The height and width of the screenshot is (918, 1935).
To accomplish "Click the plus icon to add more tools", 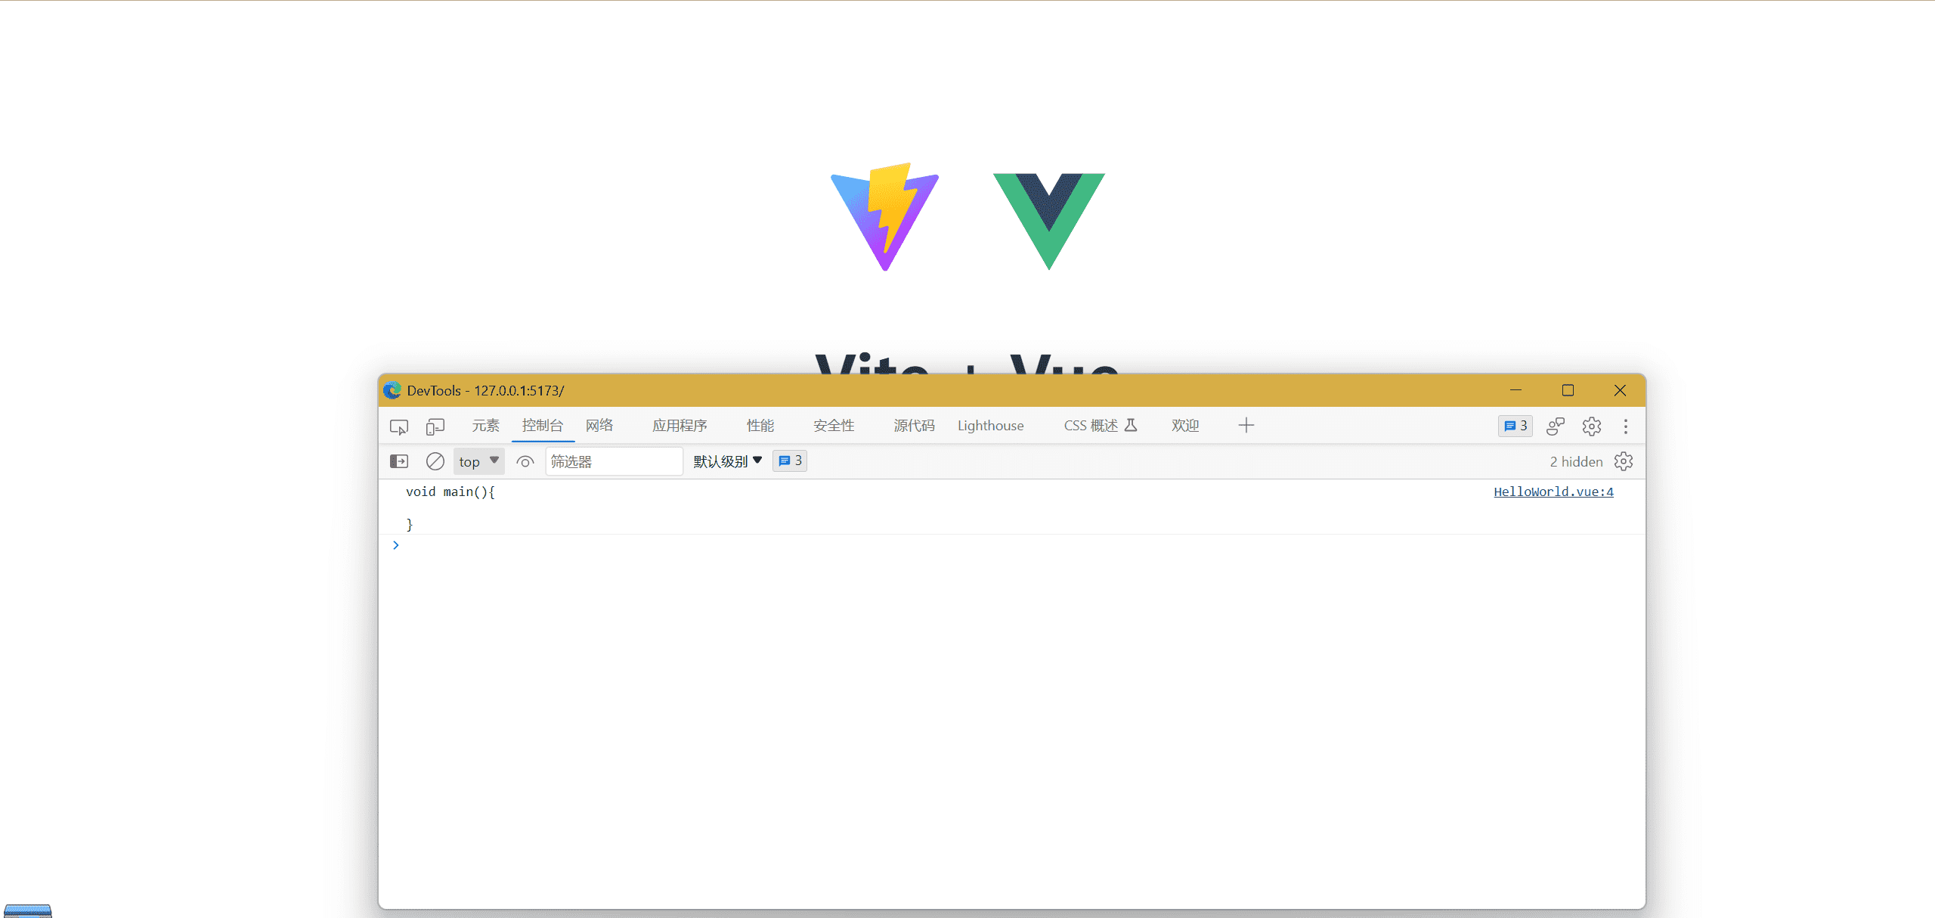I will click(x=1246, y=426).
